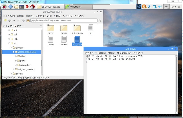Select the uevent file
This screenshot has height=118, width=183.
tap(64, 41)
